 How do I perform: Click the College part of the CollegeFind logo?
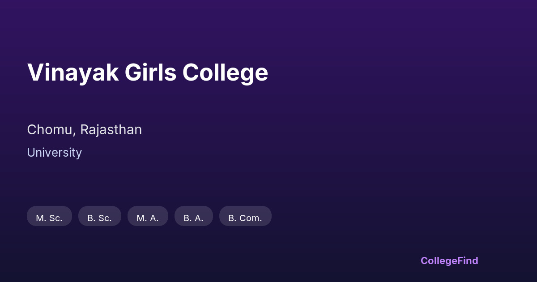(x=439, y=261)
